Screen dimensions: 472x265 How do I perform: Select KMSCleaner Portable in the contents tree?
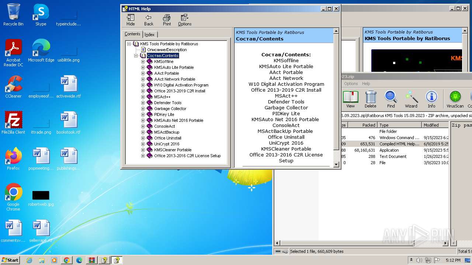[173, 150]
